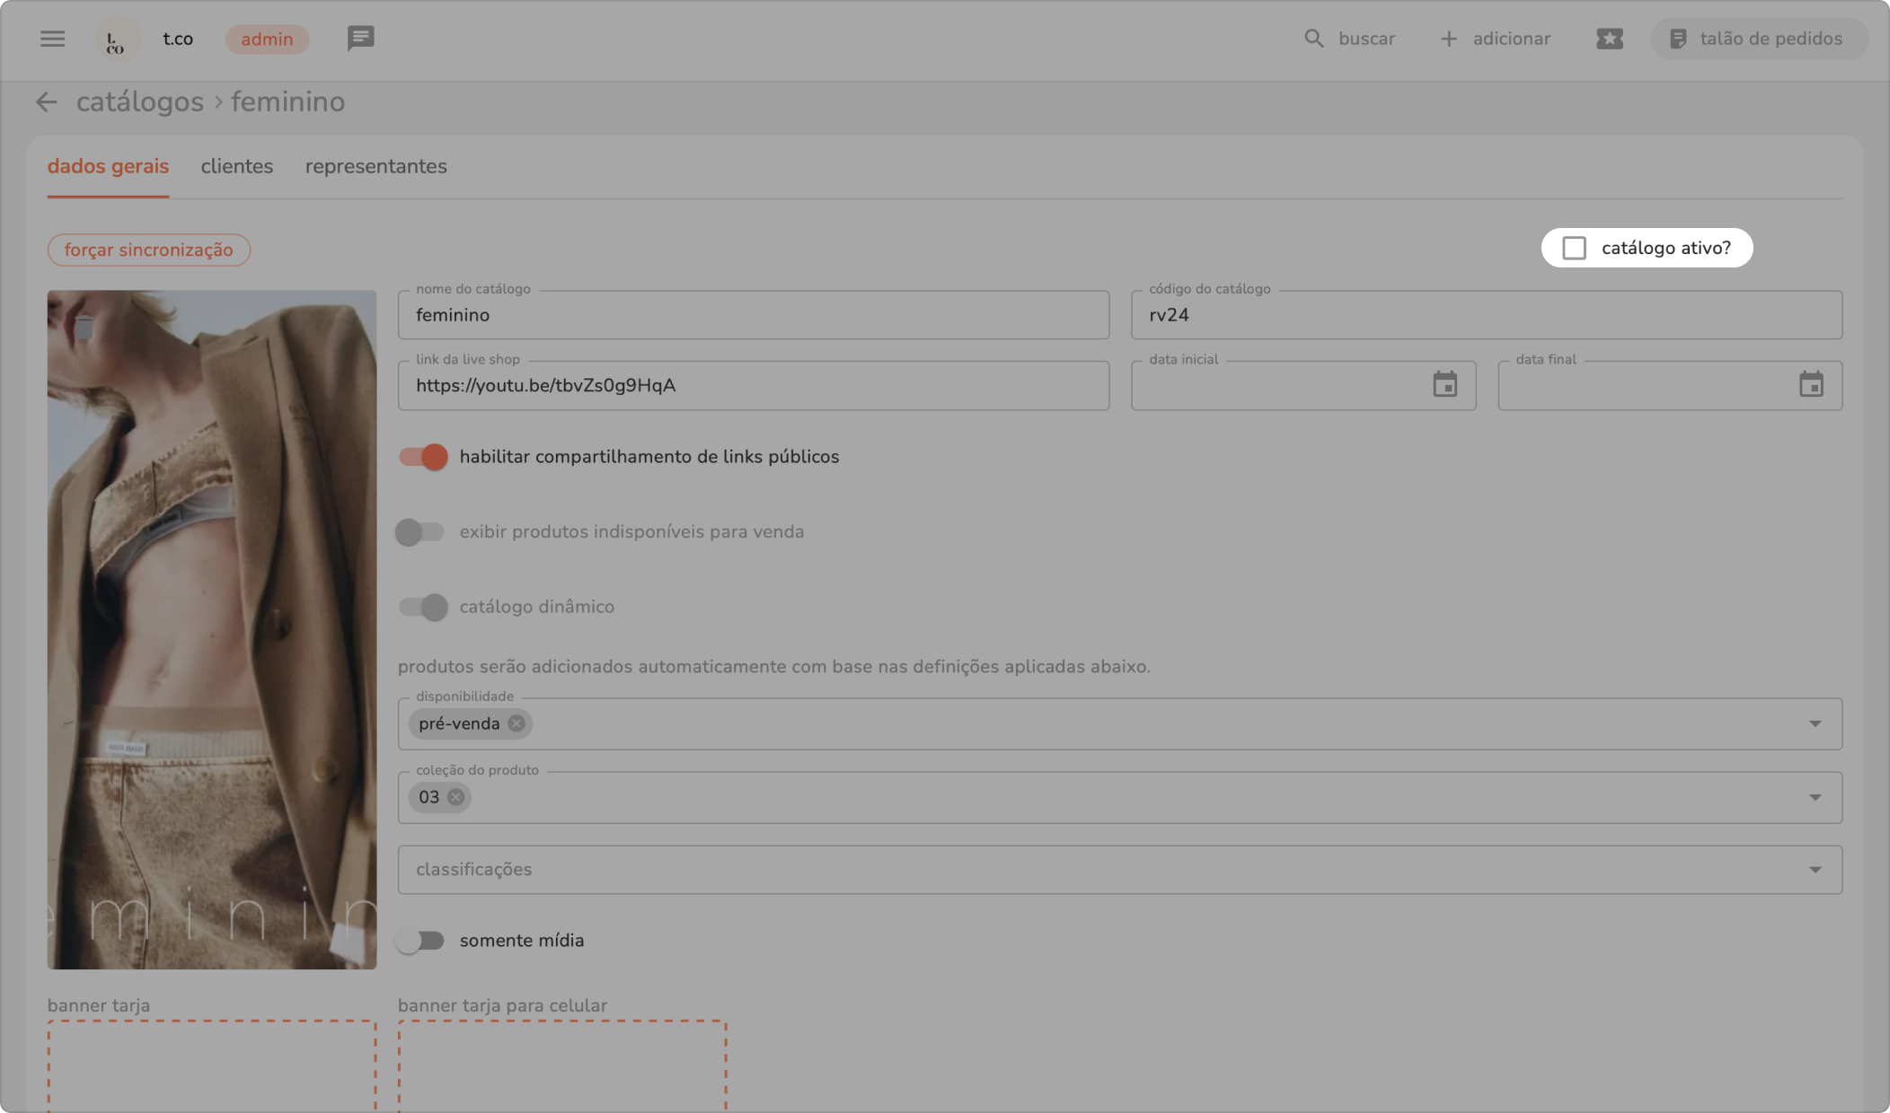1890x1113 pixels.
Task: Expand the coleção do produto dropdown
Action: point(1815,797)
